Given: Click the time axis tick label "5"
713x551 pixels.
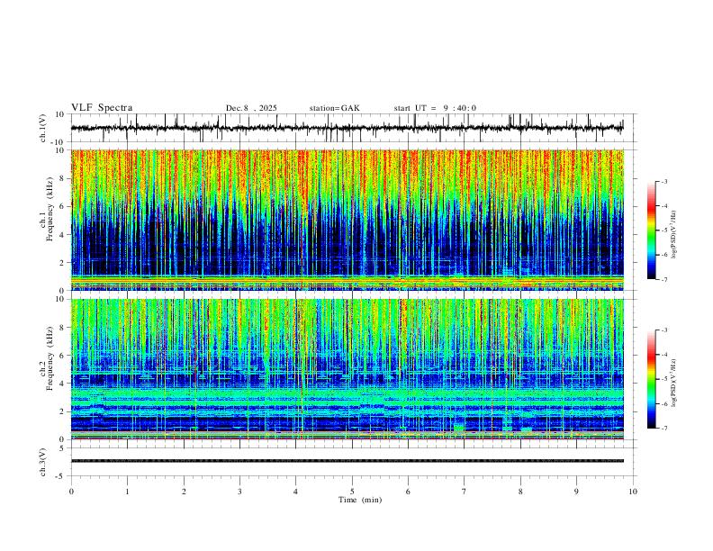Looking at the screenshot, I should (352, 492).
